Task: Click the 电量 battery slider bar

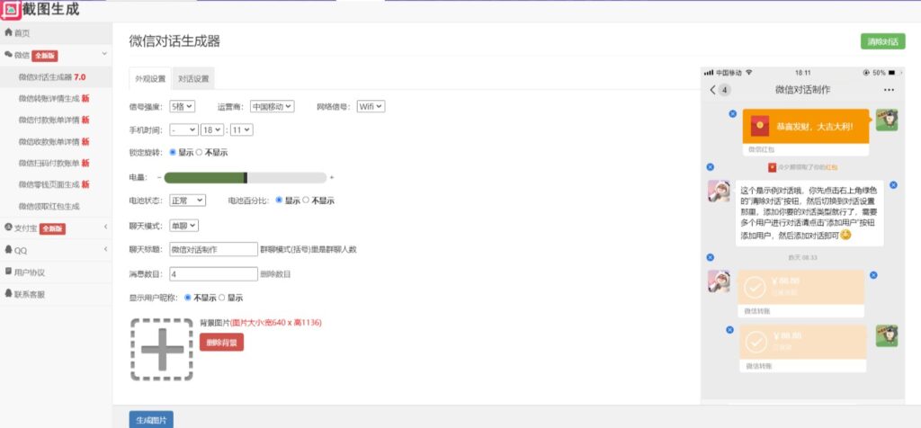Action: click(245, 177)
